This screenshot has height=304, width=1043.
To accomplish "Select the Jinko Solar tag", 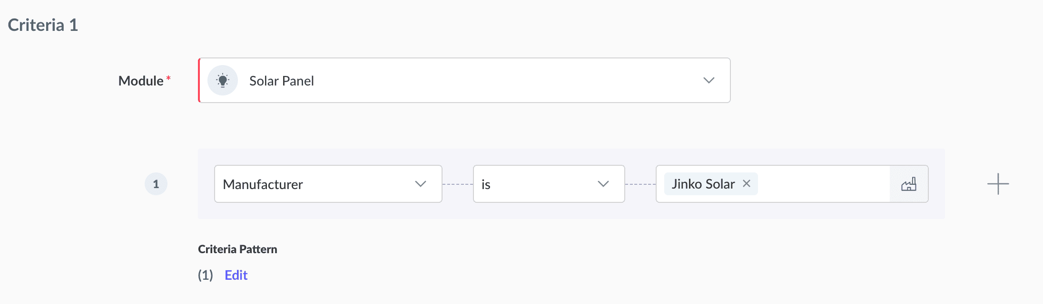I will (703, 184).
